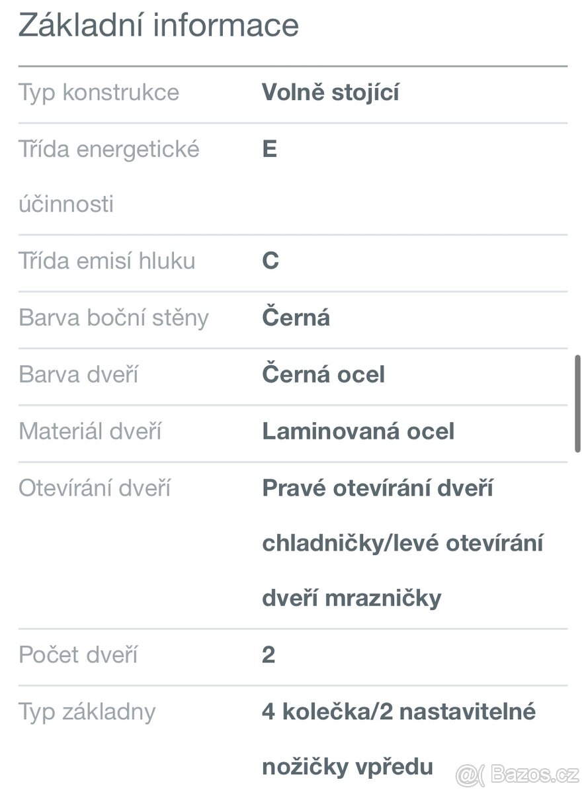Click the Černá side wall value

(x=296, y=318)
